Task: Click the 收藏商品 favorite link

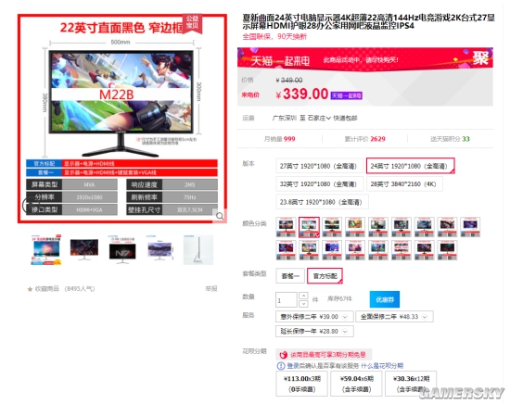Action: 47,288
